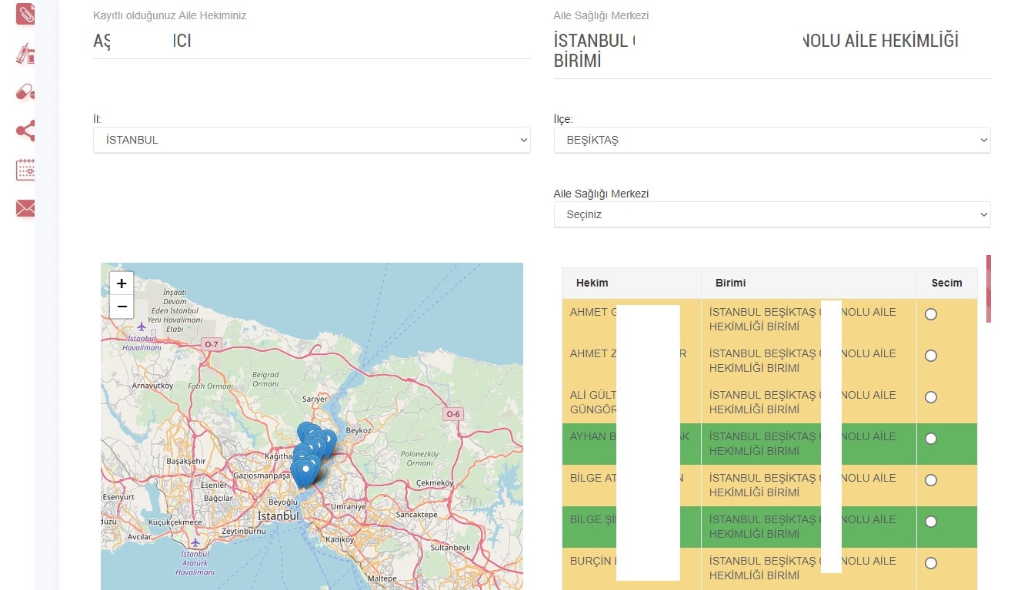This screenshot has width=1011, height=590.
Task: Open the envelope messages sidebar icon
Action: (x=25, y=208)
